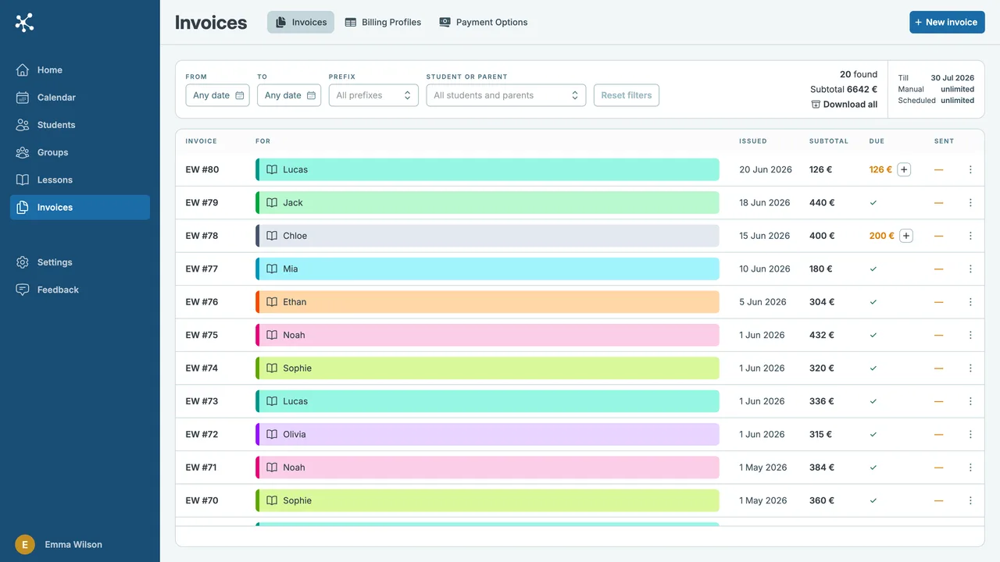The image size is (1000, 562).
Task: Open more options for EW #72
Action: pos(970,435)
